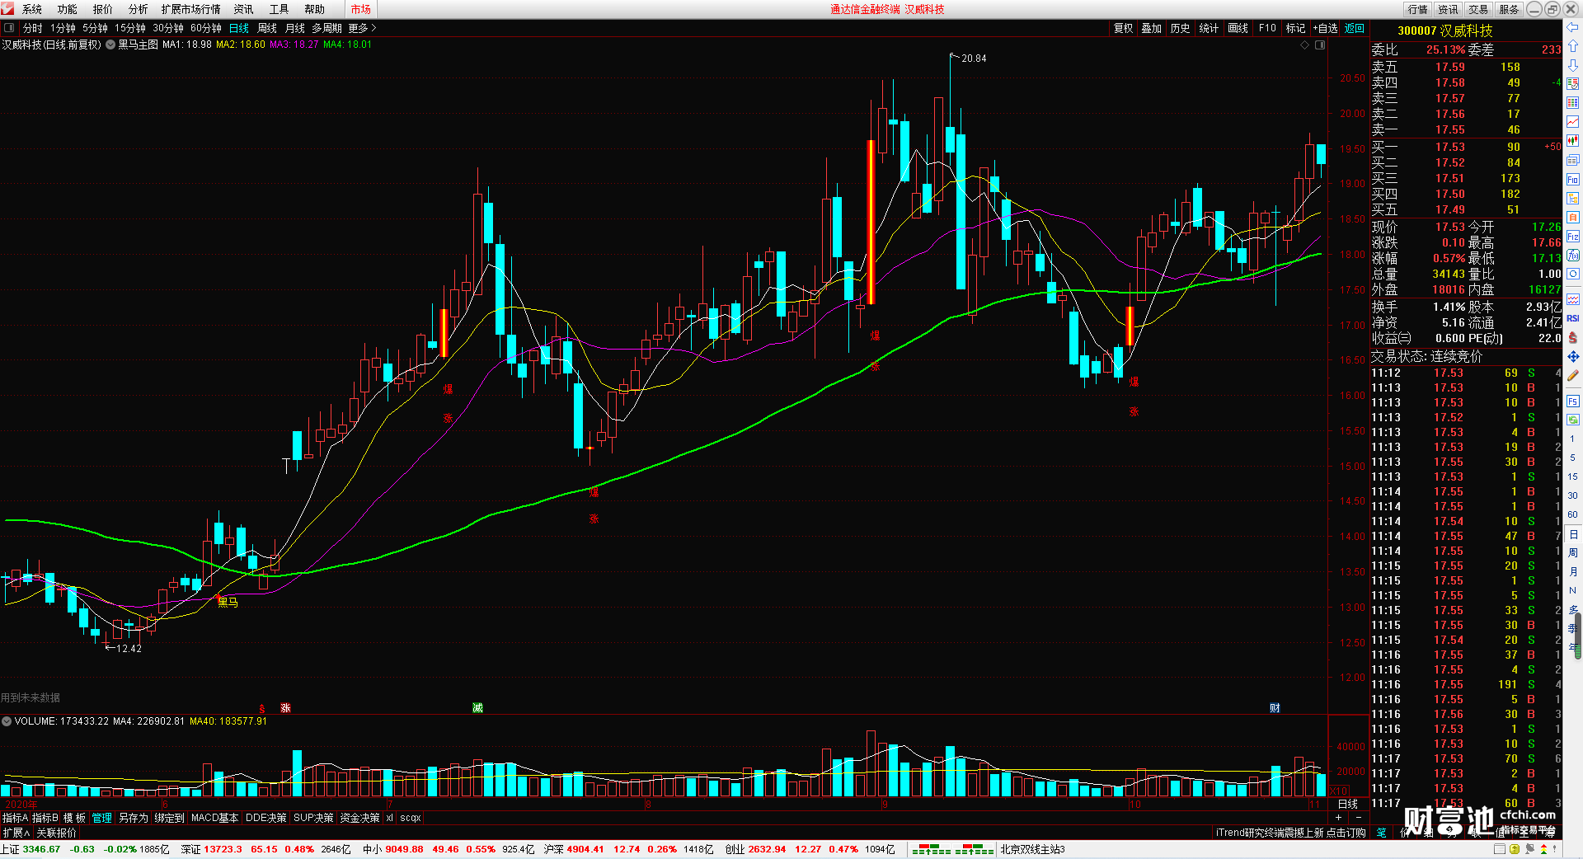The image size is (1583, 859).
Task: Click the small square icon left of 分时
Action: point(9,28)
